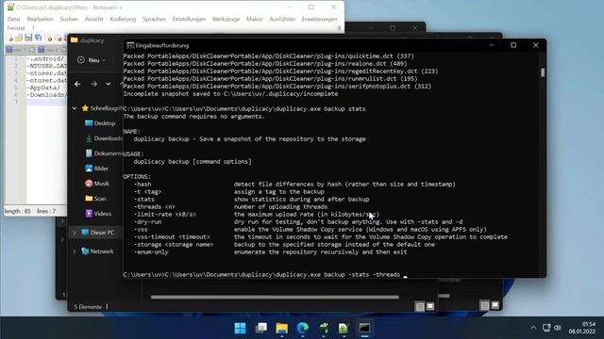
Task: Click the Save icon in Notepad++ toolbar
Action: pyautogui.click(x=28, y=38)
